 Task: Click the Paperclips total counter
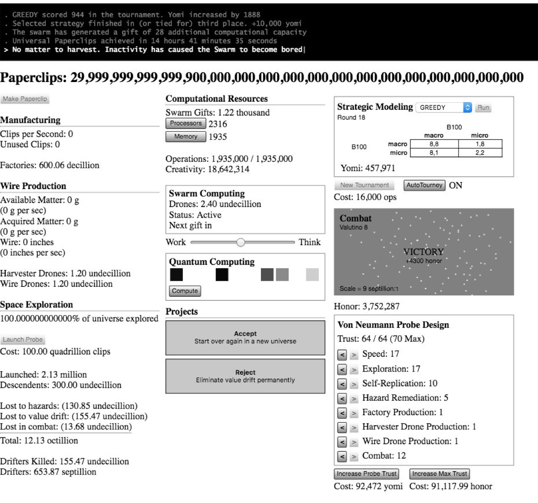click(x=262, y=78)
